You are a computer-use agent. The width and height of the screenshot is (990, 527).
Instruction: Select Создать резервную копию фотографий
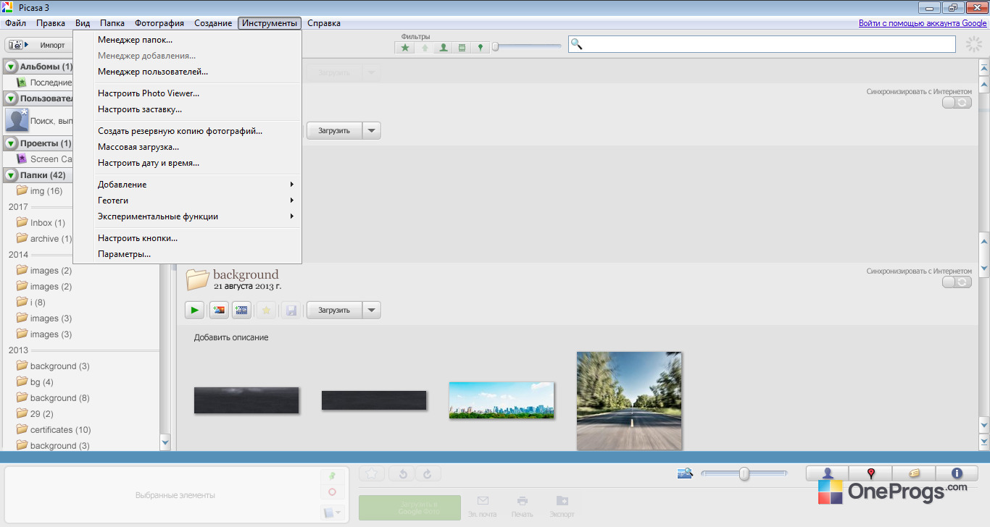188,131
